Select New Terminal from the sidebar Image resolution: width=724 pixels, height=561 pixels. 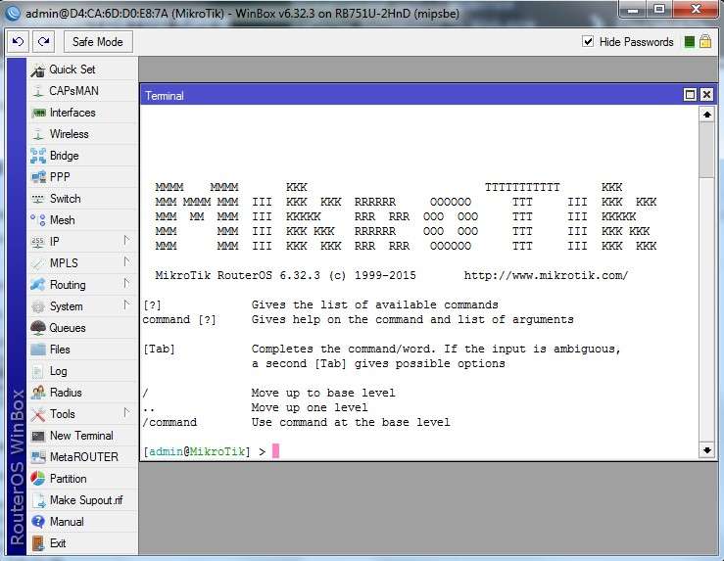coord(82,436)
